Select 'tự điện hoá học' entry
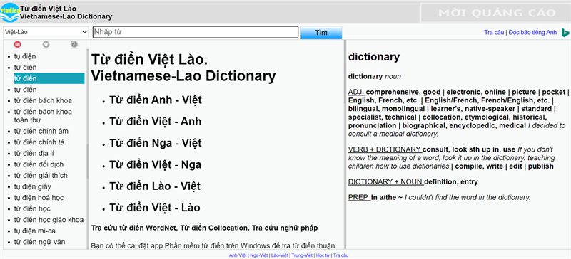Viewport: 571px width, 259px height. (39, 198)
